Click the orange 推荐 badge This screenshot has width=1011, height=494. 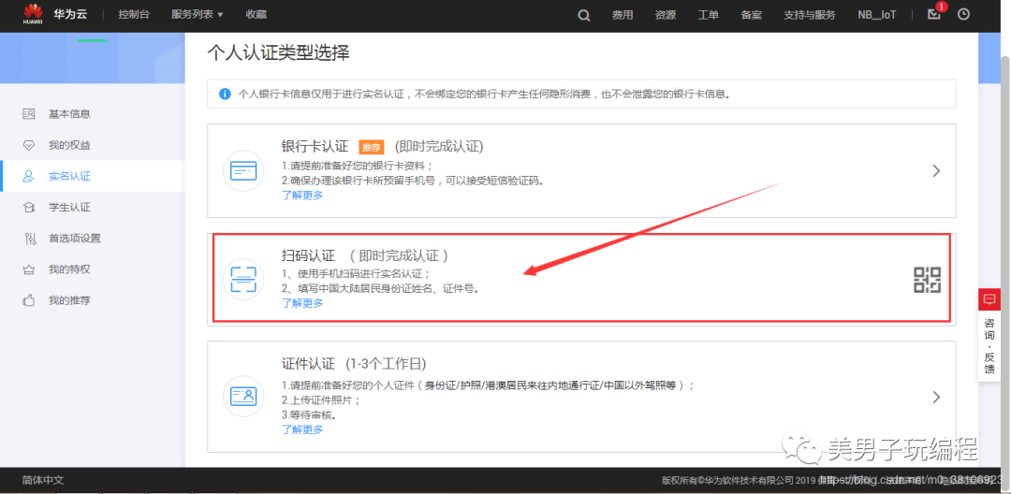click(372, 147)
